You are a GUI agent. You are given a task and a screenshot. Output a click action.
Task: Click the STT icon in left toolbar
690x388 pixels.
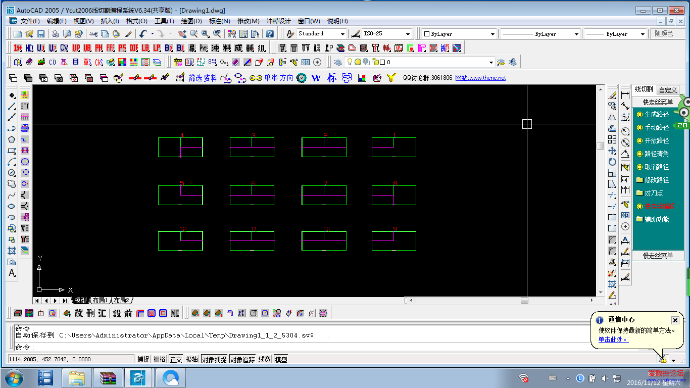(25, 106)
